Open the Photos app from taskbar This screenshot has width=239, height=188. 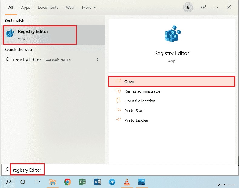pyautogui.click(x=142, y=182)
